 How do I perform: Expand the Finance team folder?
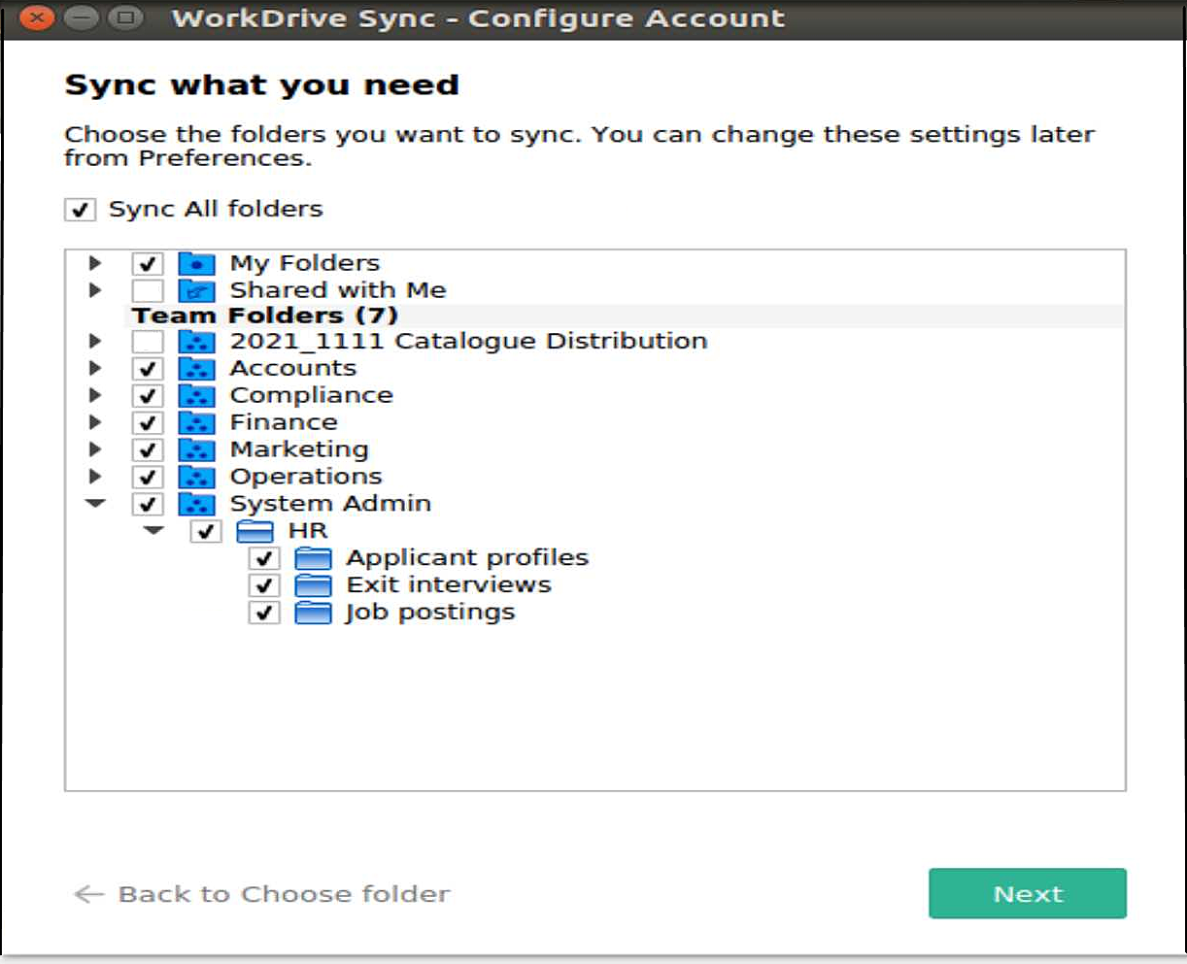tap(95, 423)
